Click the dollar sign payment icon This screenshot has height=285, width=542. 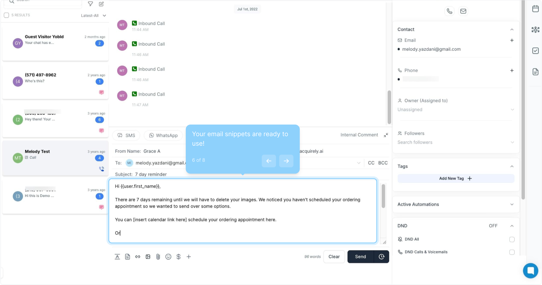(x=178, y=256)
